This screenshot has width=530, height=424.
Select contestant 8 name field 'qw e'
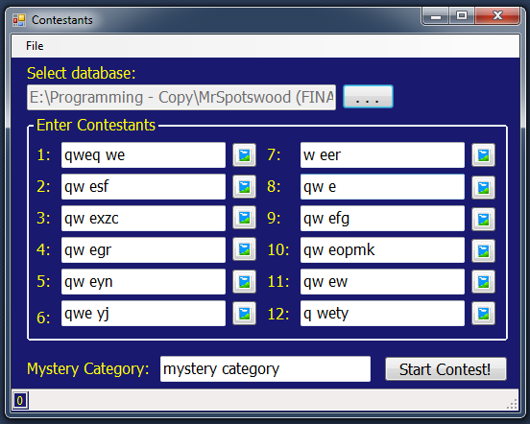point(382,187)
